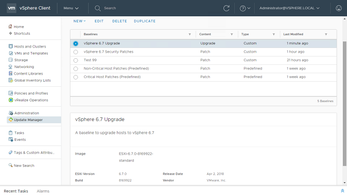Click 'Critical Host Patches (Predefined)' baseline name

coord(112,77)
